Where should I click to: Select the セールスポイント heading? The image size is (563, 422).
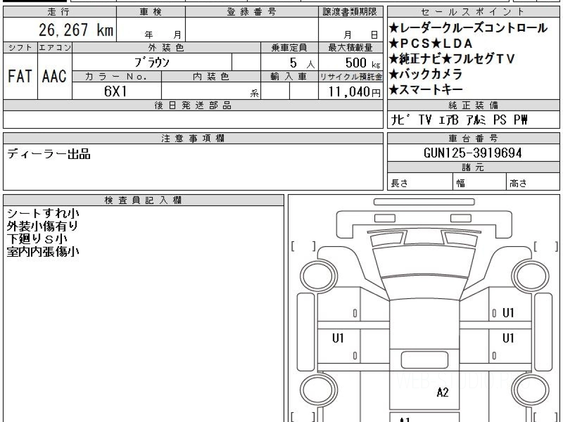tap(473, 12)
